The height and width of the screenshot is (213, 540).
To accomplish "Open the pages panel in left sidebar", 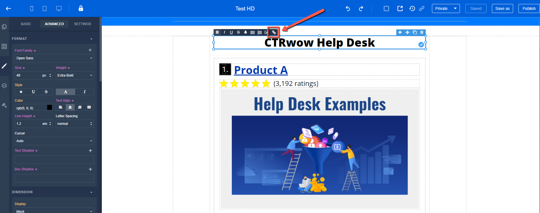I will click(x=4, y=27).
